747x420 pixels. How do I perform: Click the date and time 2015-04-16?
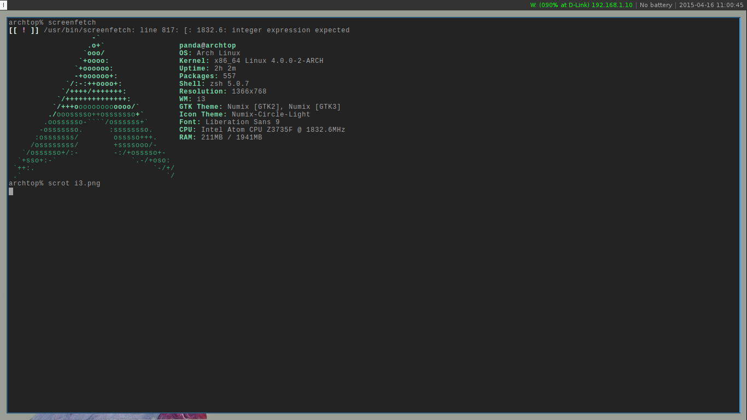coord(711,5)
